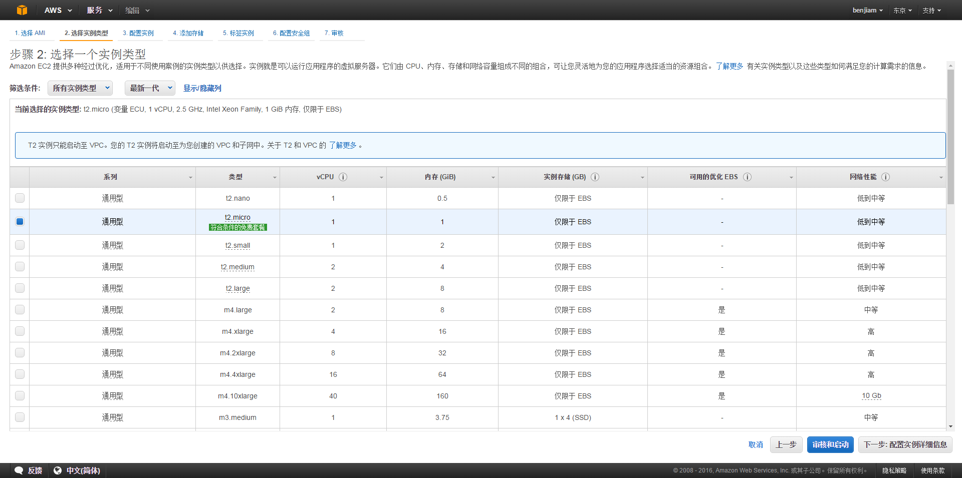Open the series (系列) column sort arrow
The height and width of the screenshot is (478, 962).
click(190, 178)
